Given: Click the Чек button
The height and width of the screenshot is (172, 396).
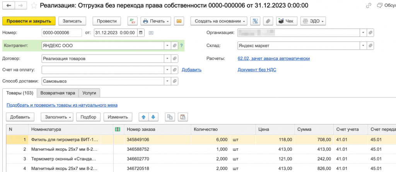Looking at the screenshot, I should pos(287,21).
